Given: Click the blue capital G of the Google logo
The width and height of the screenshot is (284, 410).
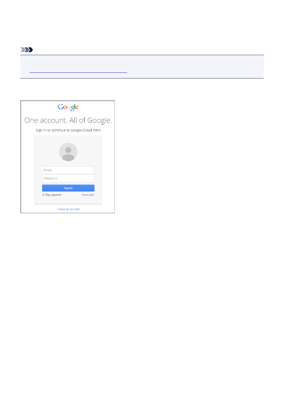Looking at the screenshot, I should coord(60,107).
